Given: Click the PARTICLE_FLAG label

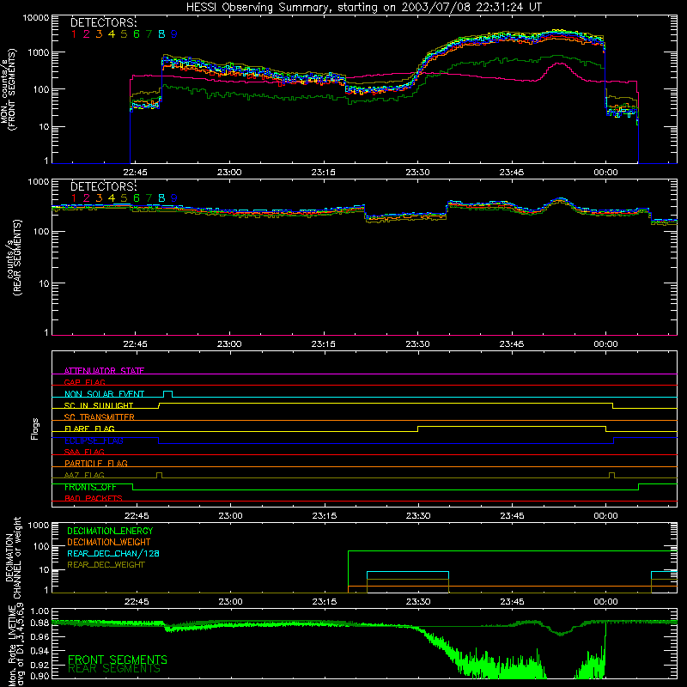Looking at the screenshot, I should point(96,463).
